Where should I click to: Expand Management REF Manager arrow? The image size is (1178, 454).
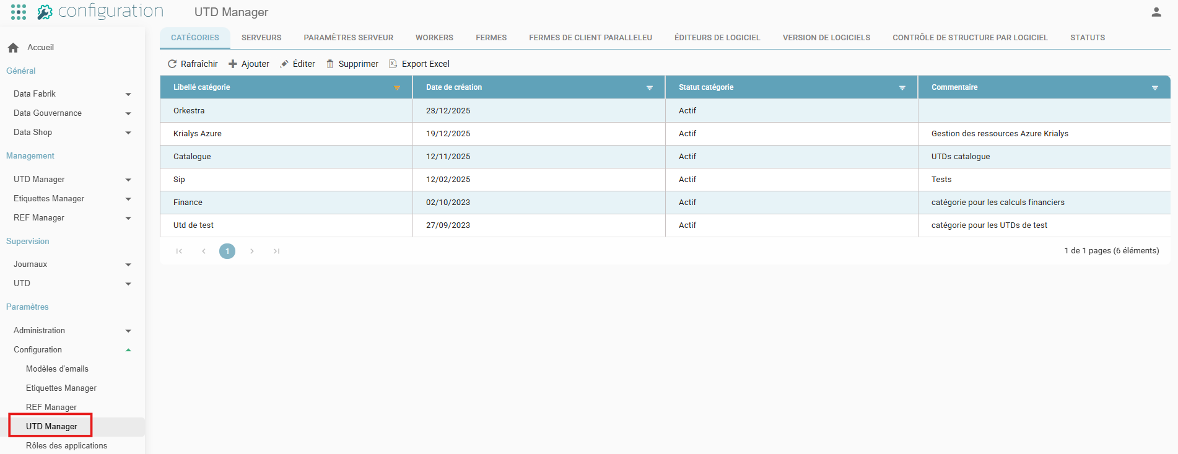pos(128,218)
